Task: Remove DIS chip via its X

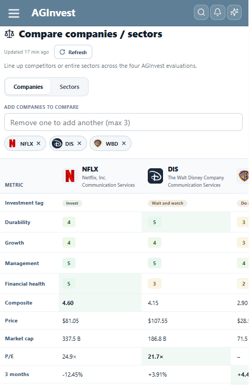Action: pyautogui.click(x=79, y=144)
